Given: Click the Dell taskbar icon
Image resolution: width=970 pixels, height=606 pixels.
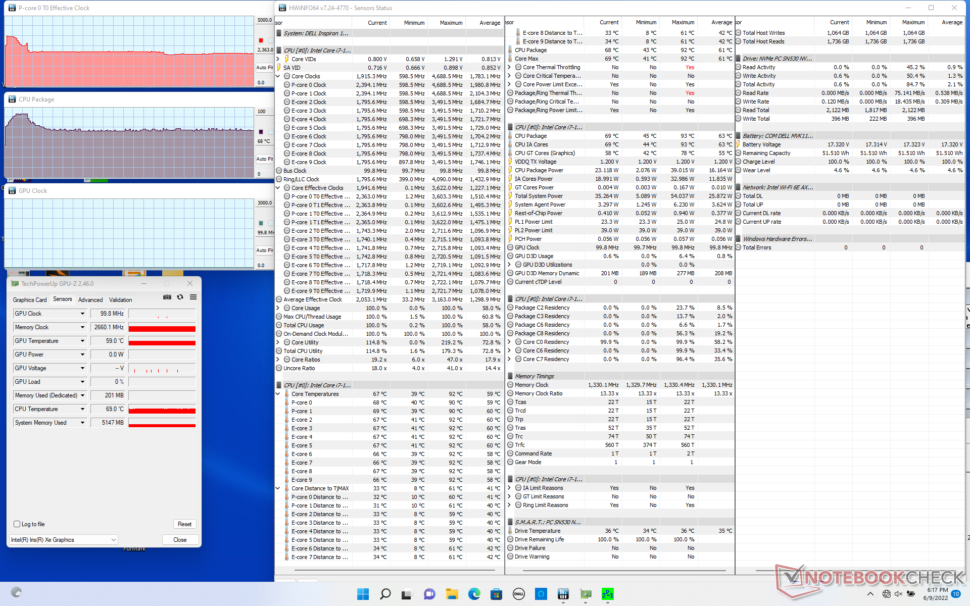Looking at the screenshot, I should point(518,594).
